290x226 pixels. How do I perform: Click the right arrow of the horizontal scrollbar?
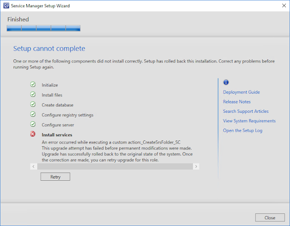[196, 167]
